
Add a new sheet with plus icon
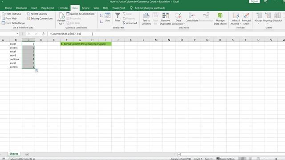point(27,154)
